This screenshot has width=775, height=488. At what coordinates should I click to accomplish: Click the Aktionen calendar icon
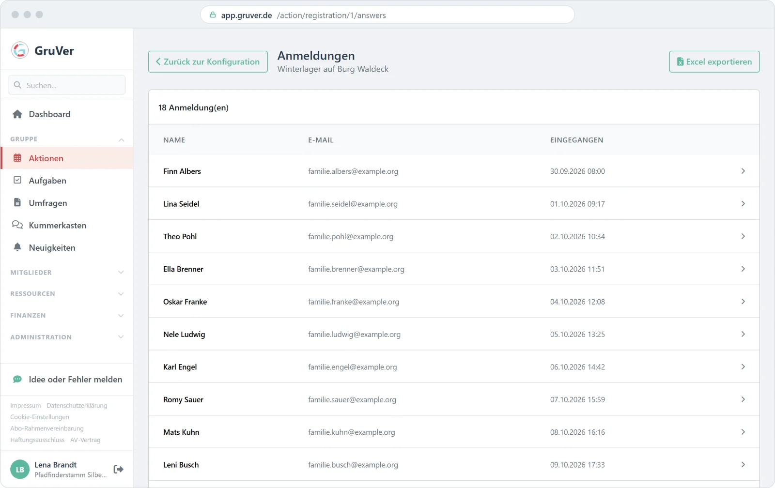pyautogui.click(x=17, y=158)
